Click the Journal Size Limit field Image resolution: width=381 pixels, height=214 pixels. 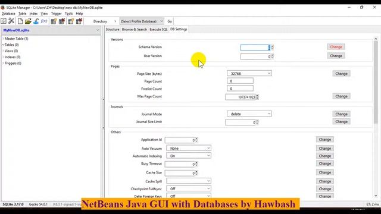pyautogui.click(x=241, y=122)
